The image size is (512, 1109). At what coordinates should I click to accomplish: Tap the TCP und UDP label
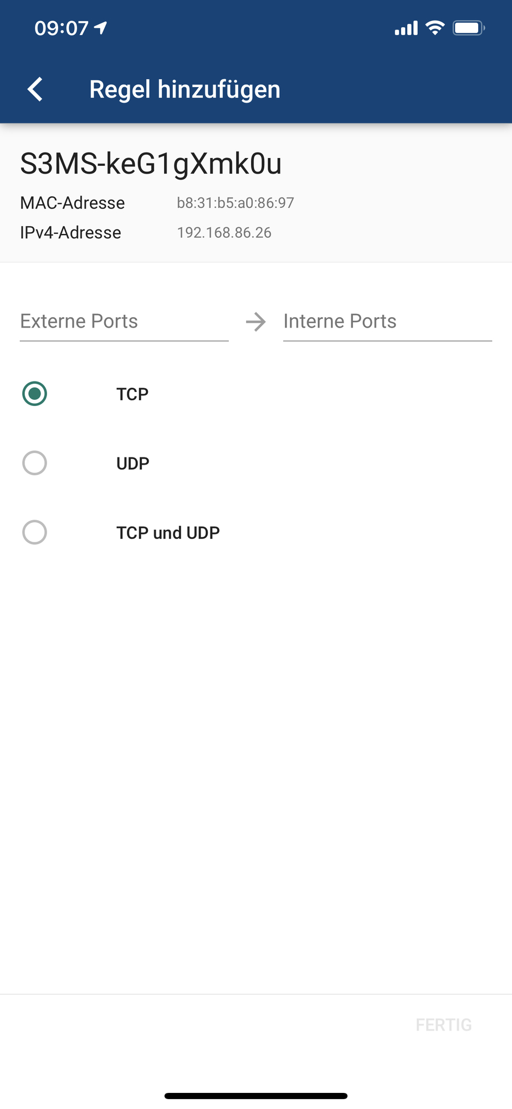(x=168, y=533)
